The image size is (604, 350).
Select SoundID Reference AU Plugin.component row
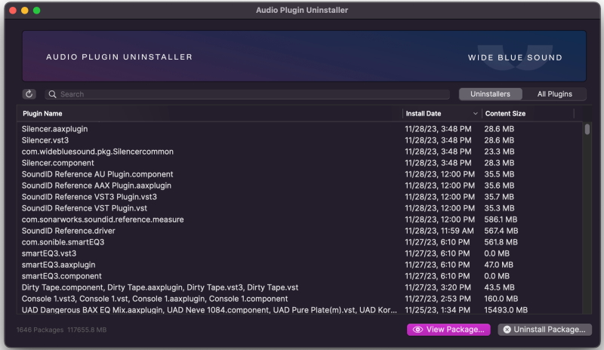point(300,174)
